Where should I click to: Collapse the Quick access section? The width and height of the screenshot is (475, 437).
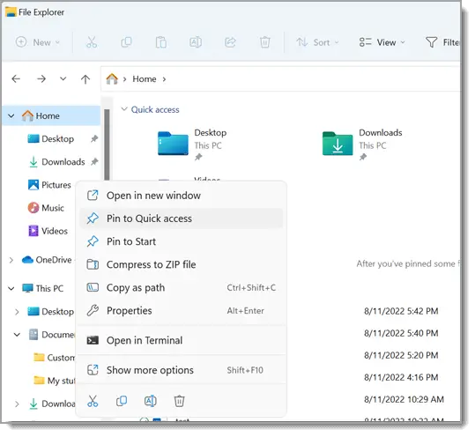pyautogui.click(x=124, y=109)
